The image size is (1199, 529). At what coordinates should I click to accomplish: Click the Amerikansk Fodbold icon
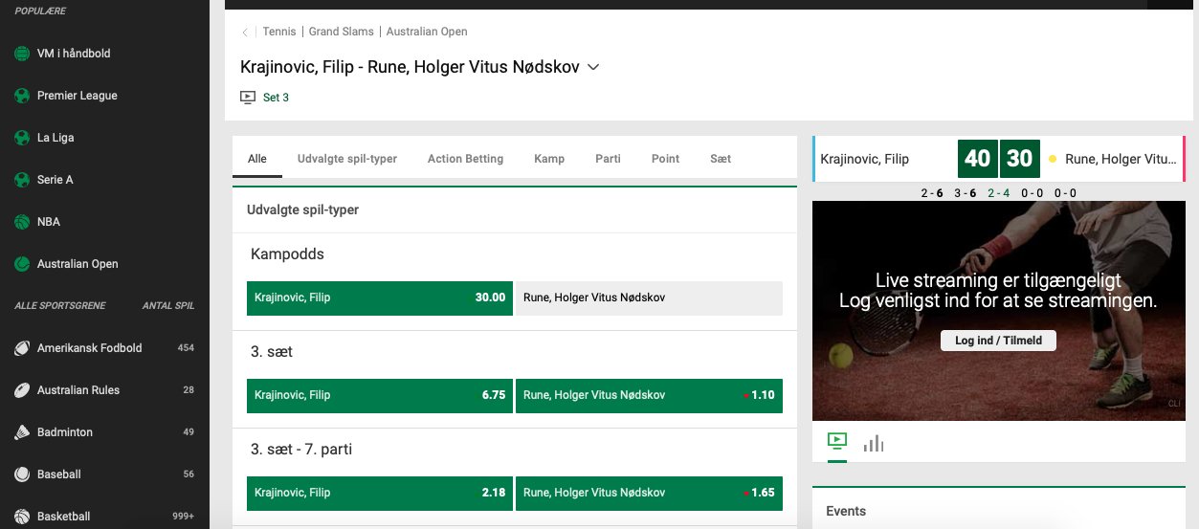click(x=22, y=348)
